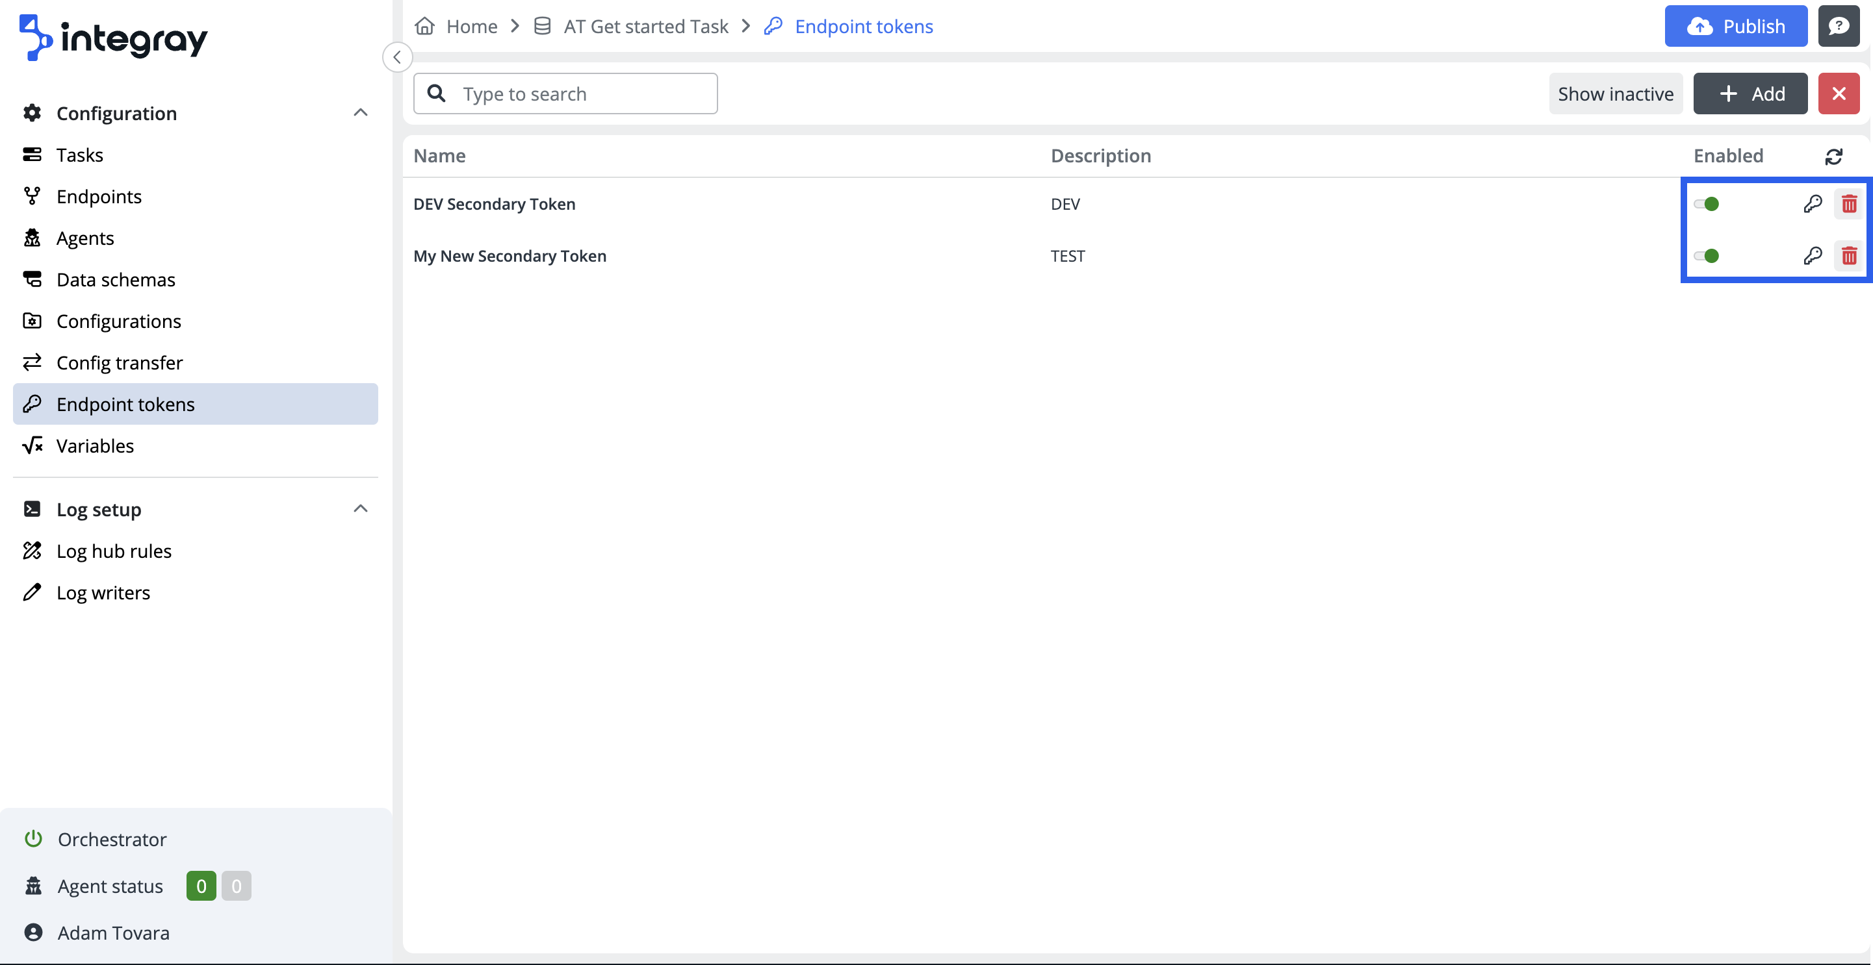Toggle enabled switch for My New Secondary Token

tap(1706, 256)
